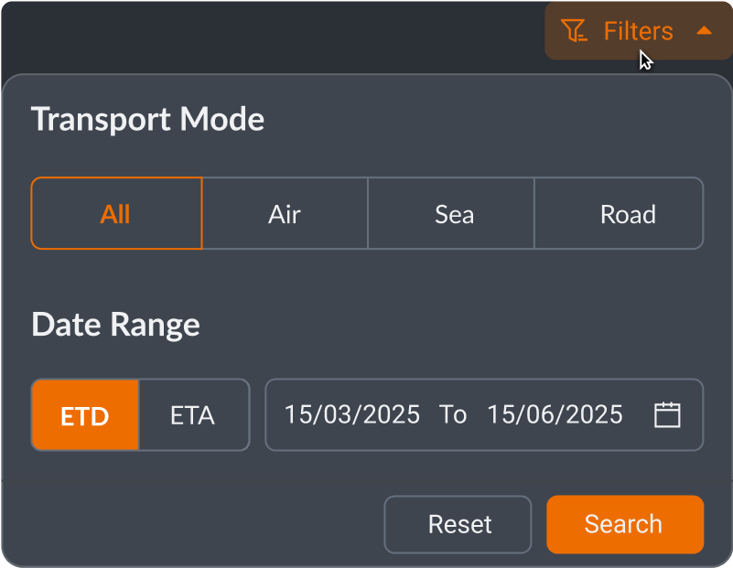The width and height of the screenshot is (733, 568).
Task: Click the 'To' separator between dates
Action: click(453, 414)
